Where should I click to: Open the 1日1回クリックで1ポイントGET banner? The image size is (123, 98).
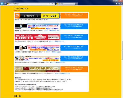(37, 16)
